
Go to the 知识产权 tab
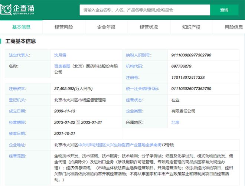[191, 27]
